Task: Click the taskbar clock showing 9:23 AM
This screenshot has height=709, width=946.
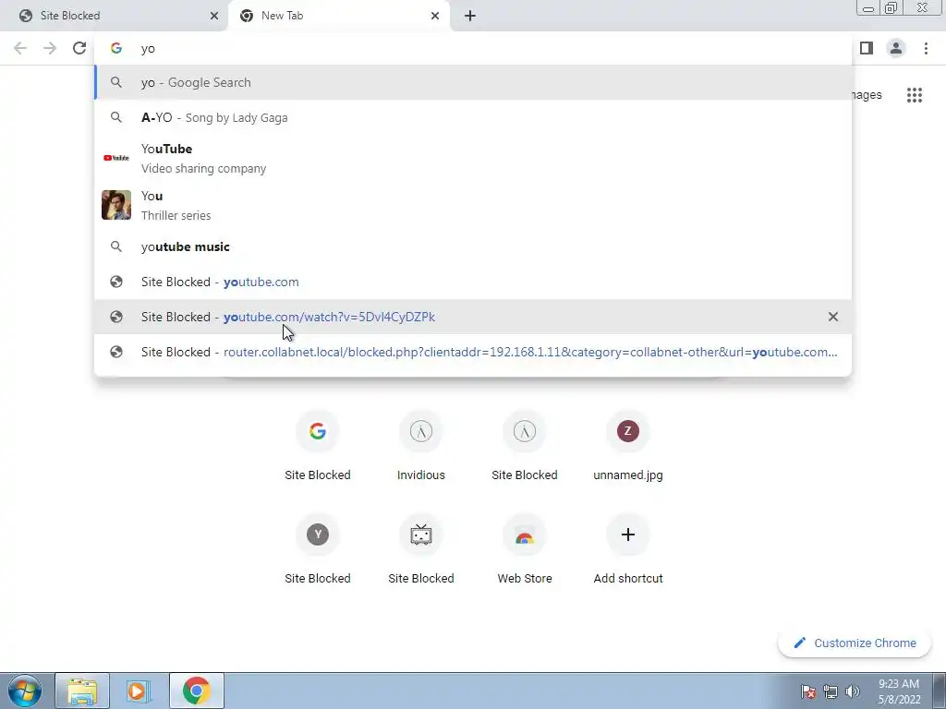Action: 899,691
